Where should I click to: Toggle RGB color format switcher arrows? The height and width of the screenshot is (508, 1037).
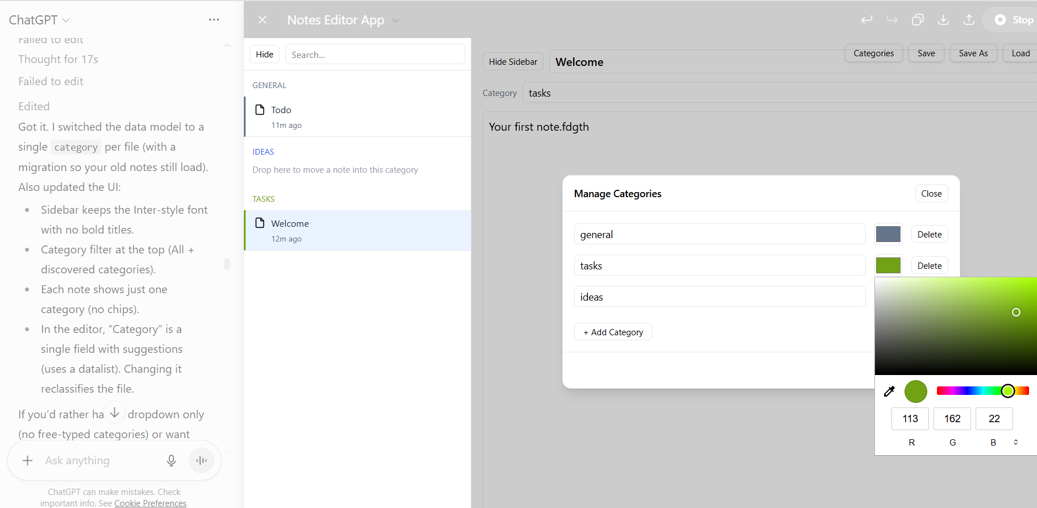pyautogui.click(x=1015, y=442)
